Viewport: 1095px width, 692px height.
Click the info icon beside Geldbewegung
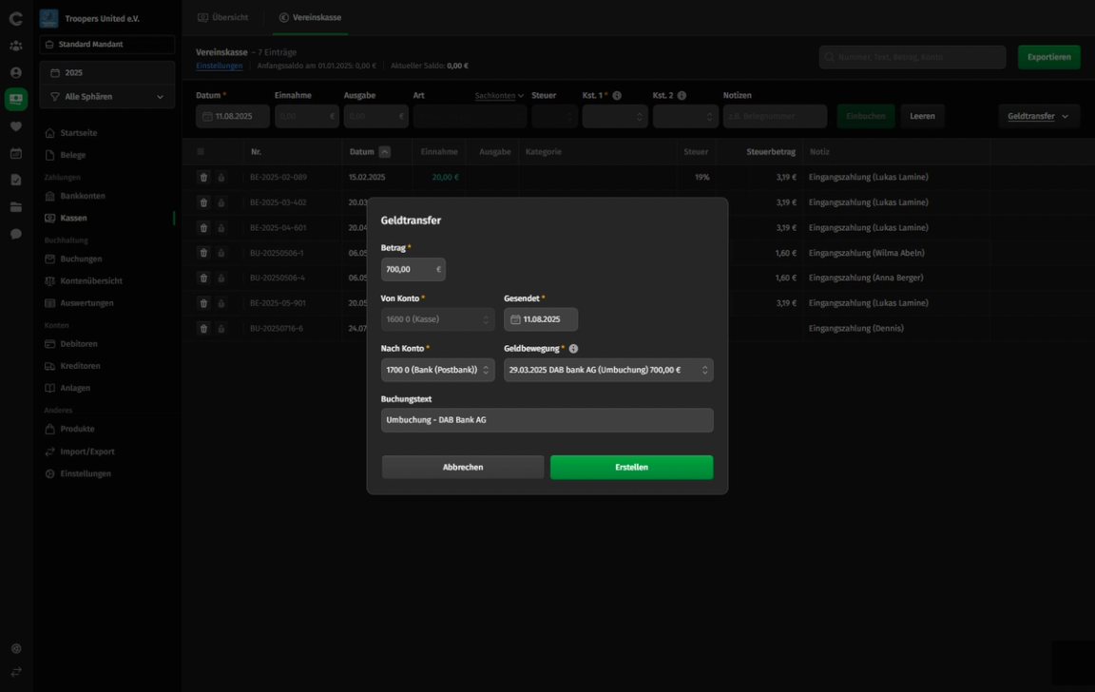pos(573,349)
